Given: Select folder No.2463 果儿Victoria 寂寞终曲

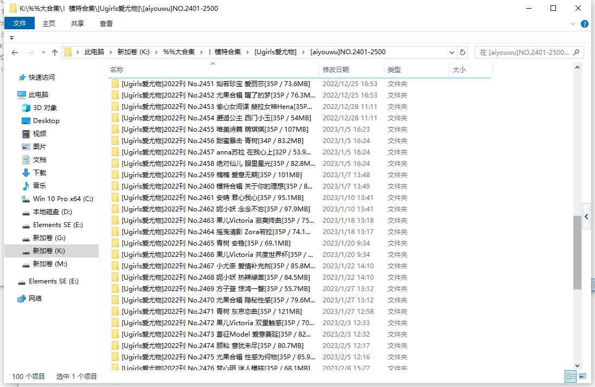Looking at the screenshot, I should (218, 220).
